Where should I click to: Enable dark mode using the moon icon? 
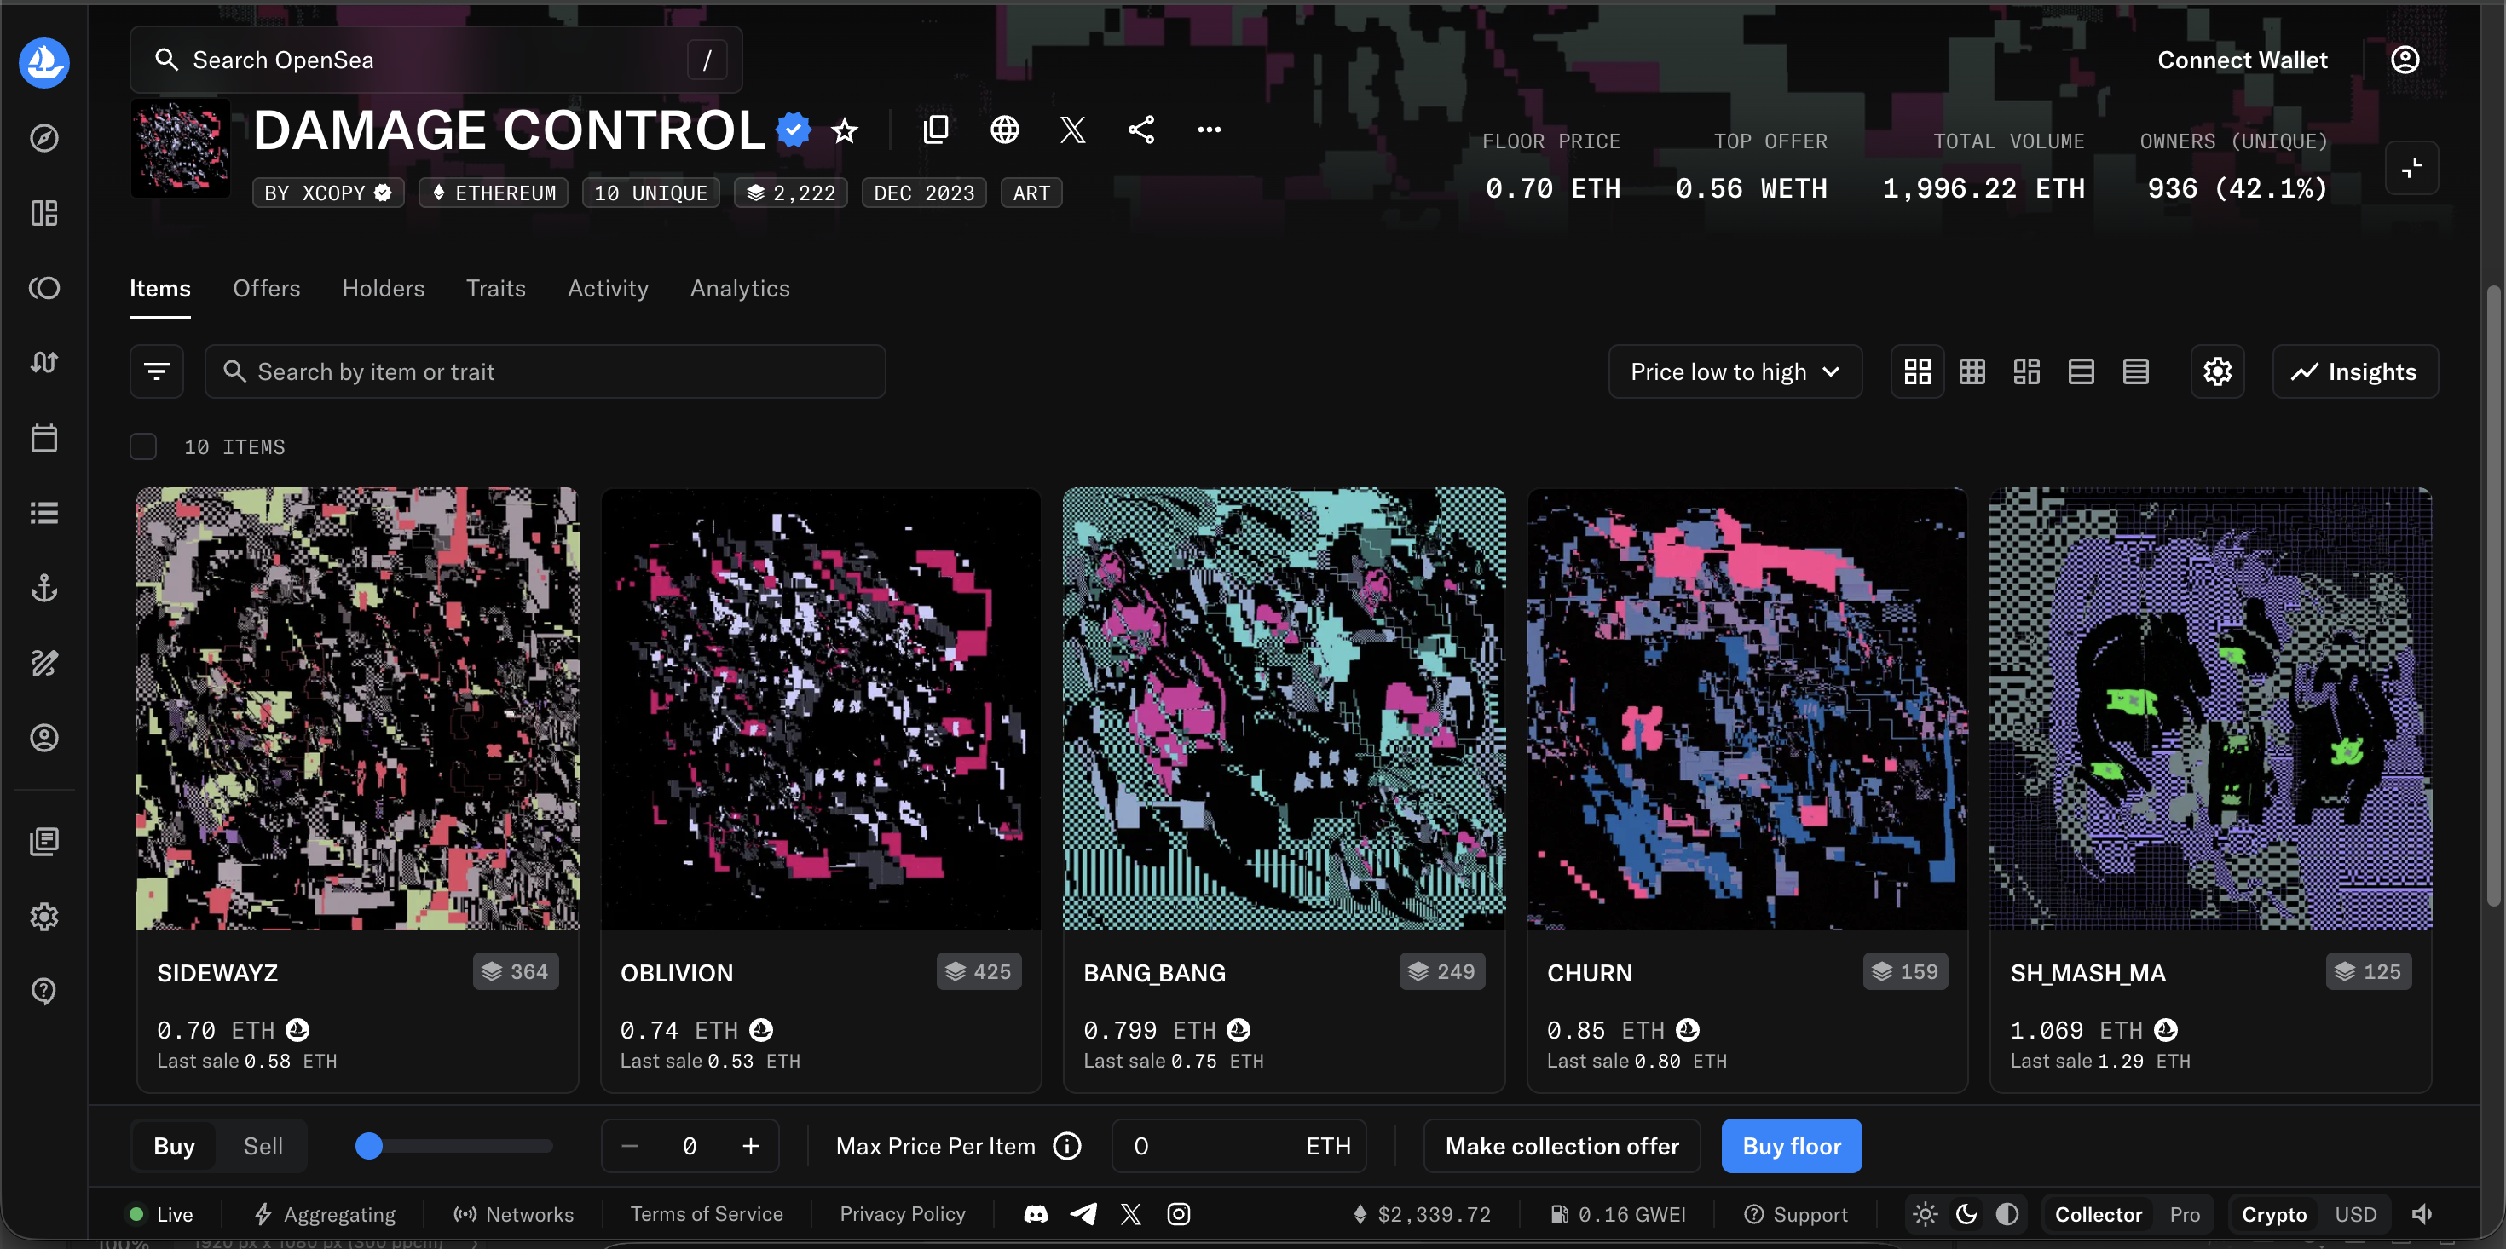click(1966, 1213)
